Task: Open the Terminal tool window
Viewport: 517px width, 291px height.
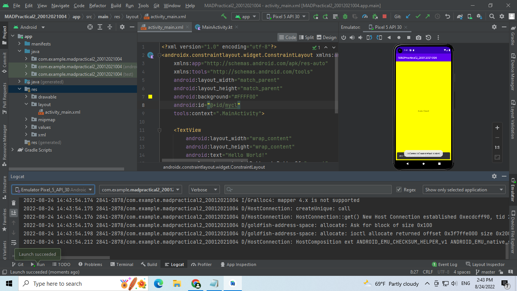Action: [x=121, y=264]
